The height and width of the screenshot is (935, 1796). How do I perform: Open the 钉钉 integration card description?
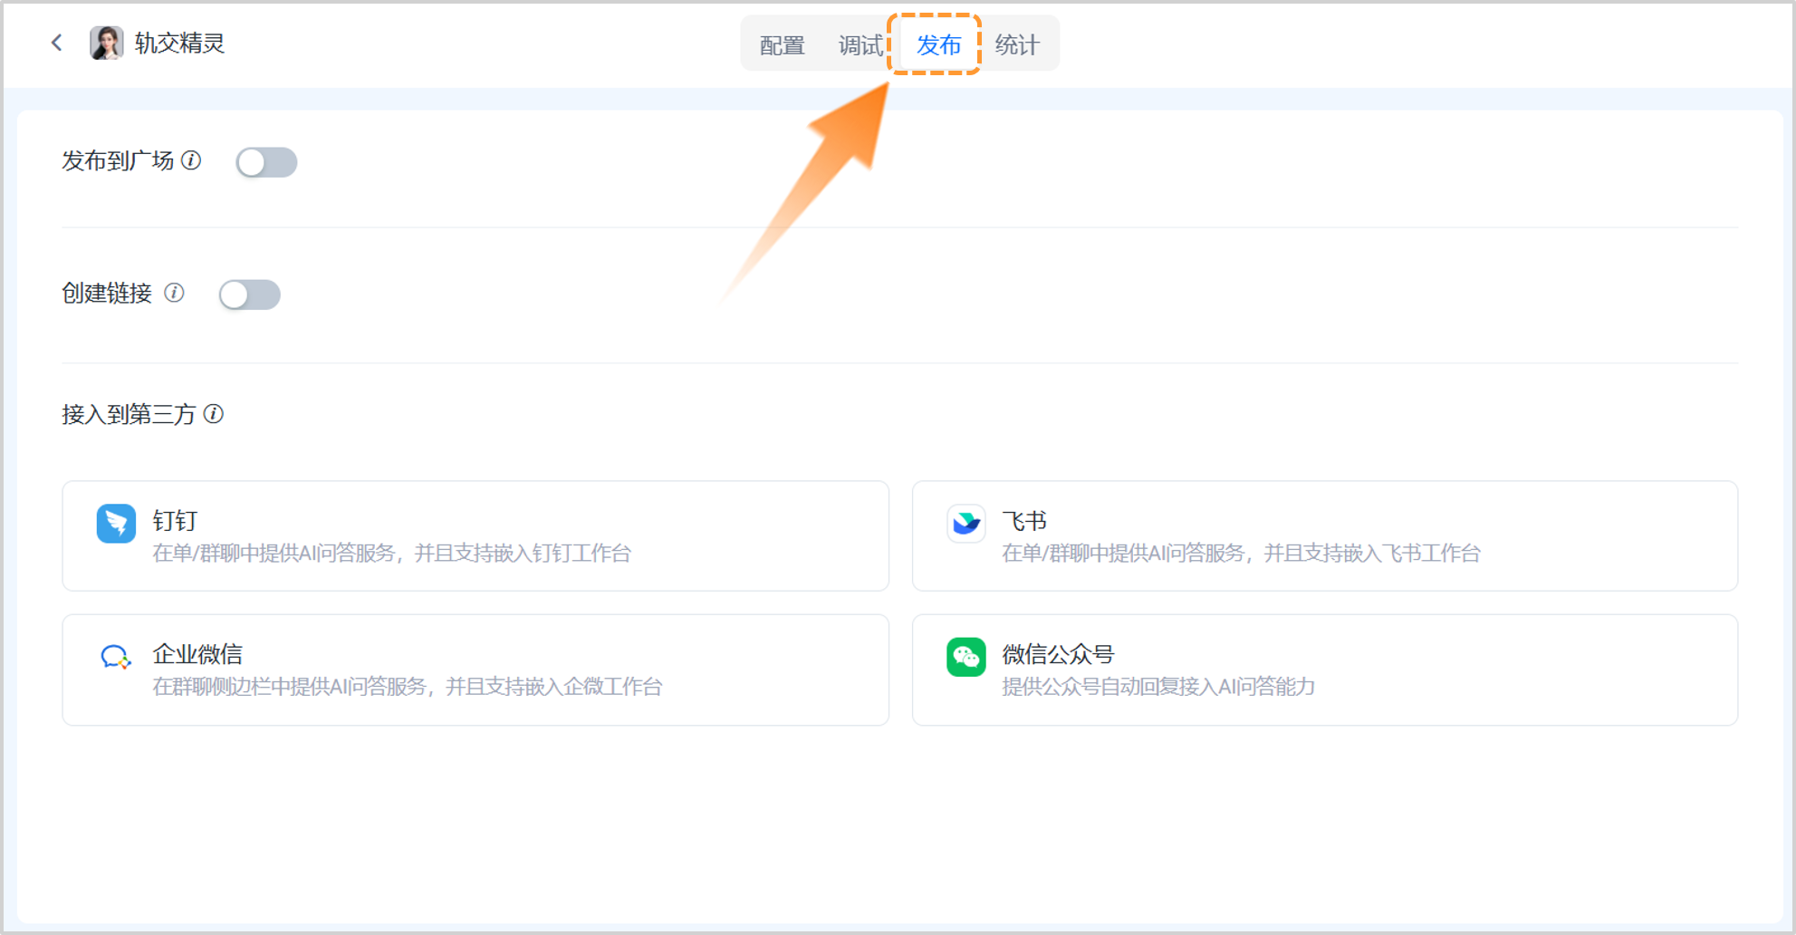tap(391, 554)
